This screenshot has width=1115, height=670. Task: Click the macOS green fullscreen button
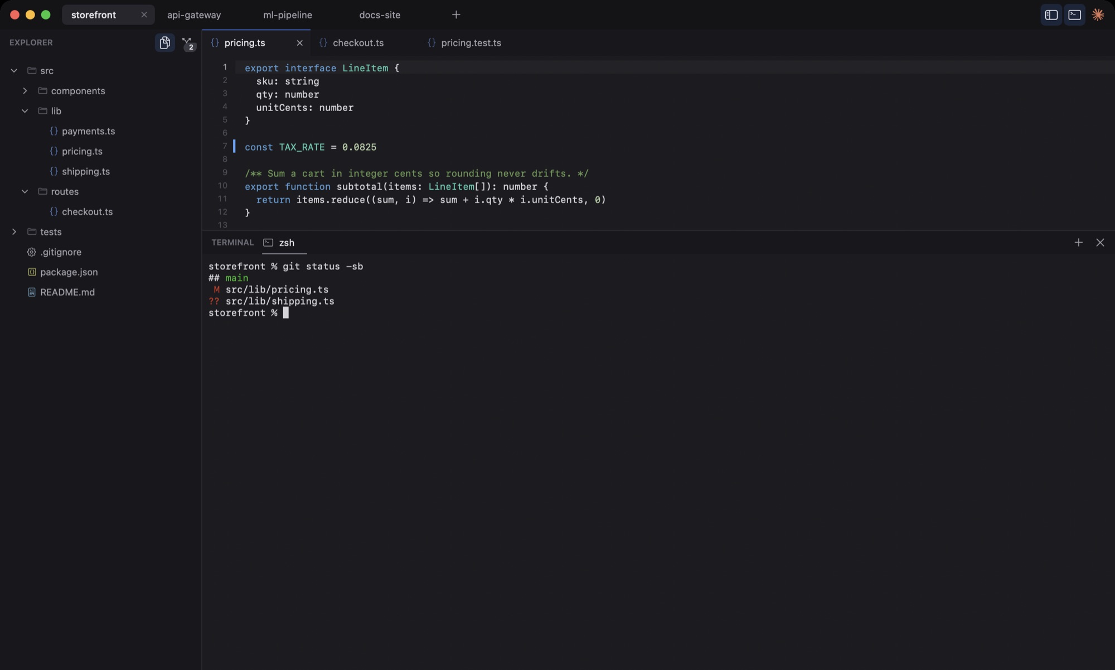46,15
